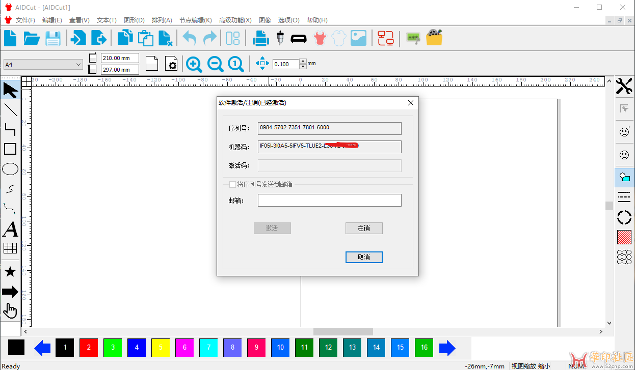Click the hatch fill pattern icon
The image size is (635, 370).
tap(624, 237)
